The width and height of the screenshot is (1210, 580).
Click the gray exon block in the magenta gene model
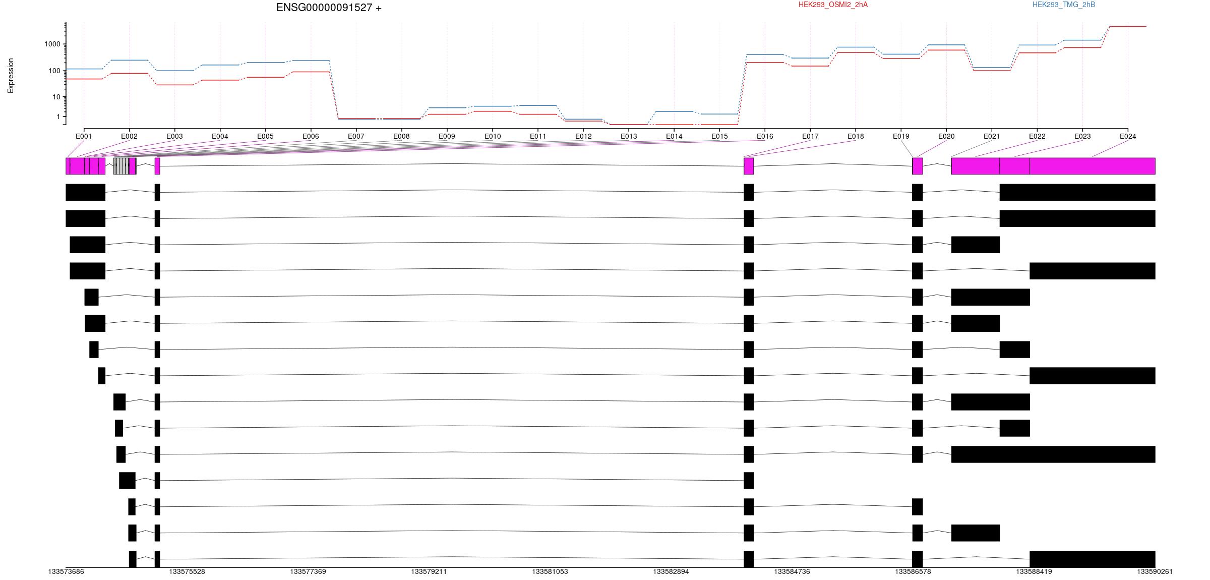pyautogui.click(x=121, y=166)
